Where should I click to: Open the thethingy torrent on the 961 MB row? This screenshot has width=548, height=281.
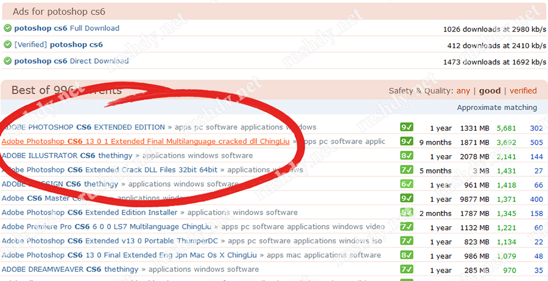(60, 184)
